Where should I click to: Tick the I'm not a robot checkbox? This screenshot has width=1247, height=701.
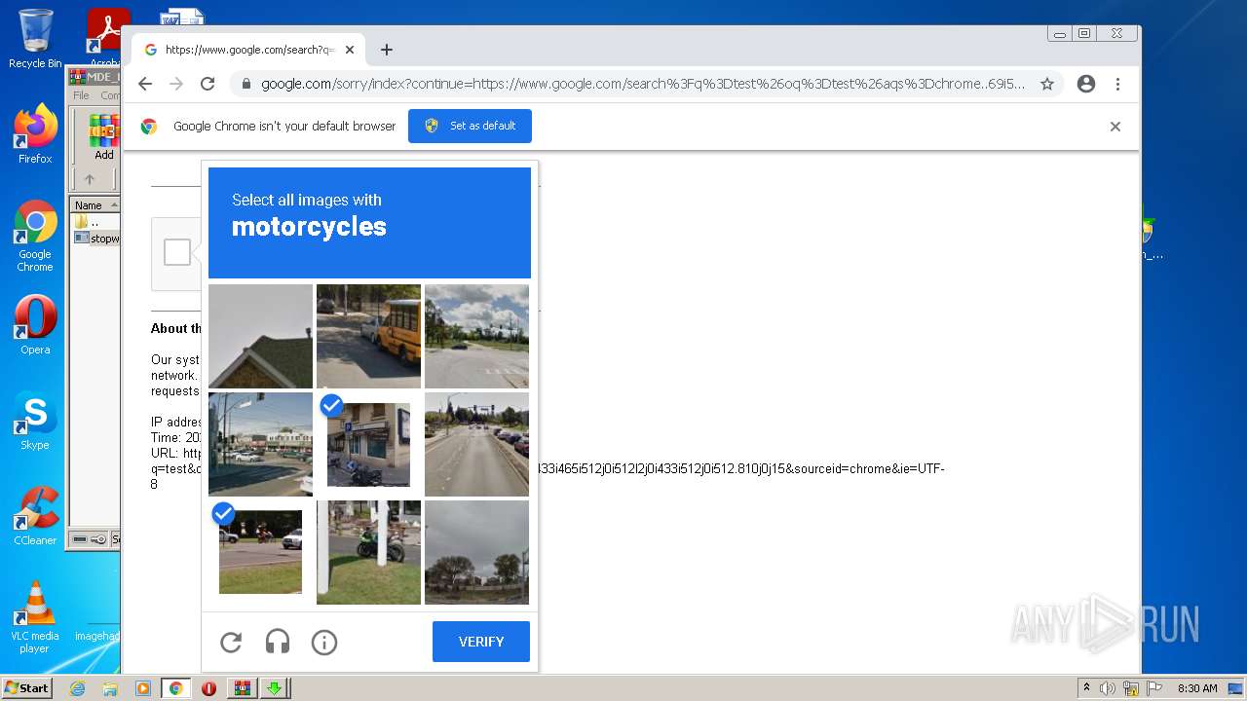click(x=177, y=252)
